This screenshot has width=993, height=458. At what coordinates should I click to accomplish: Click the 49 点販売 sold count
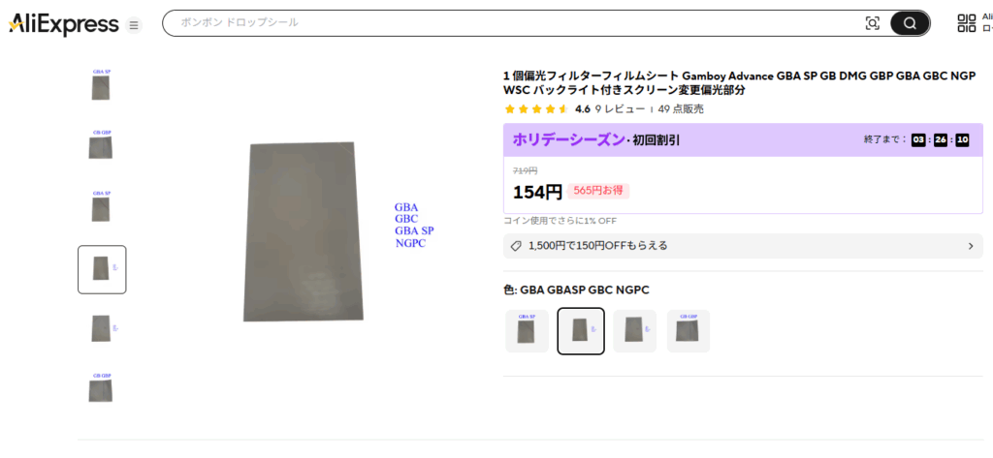[x=681, y=108]
